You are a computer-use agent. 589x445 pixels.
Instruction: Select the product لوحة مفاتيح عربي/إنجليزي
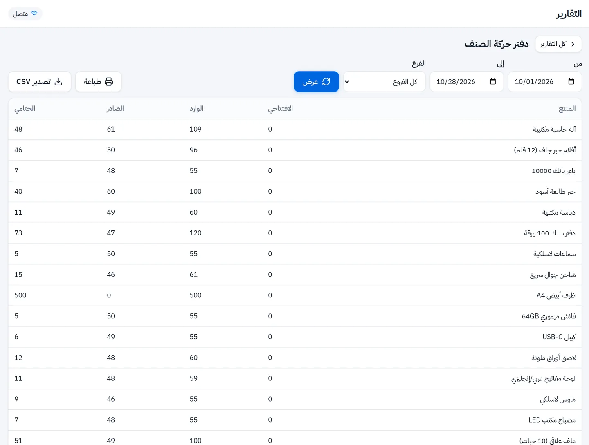click(295, 379)
